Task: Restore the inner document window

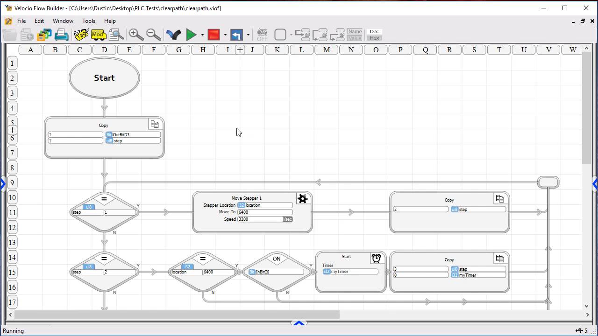Action: pos(583,21)
